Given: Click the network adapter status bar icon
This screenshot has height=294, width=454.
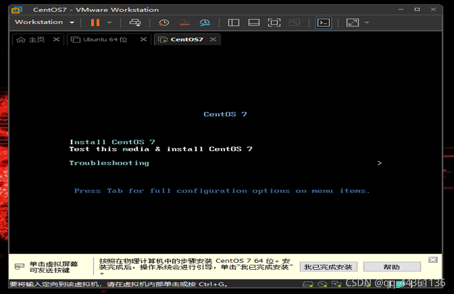Looking at the screenshot, I should [336, 284].
